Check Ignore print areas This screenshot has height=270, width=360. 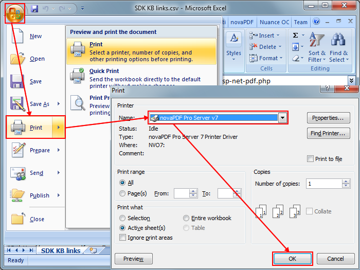coord(122,238)
